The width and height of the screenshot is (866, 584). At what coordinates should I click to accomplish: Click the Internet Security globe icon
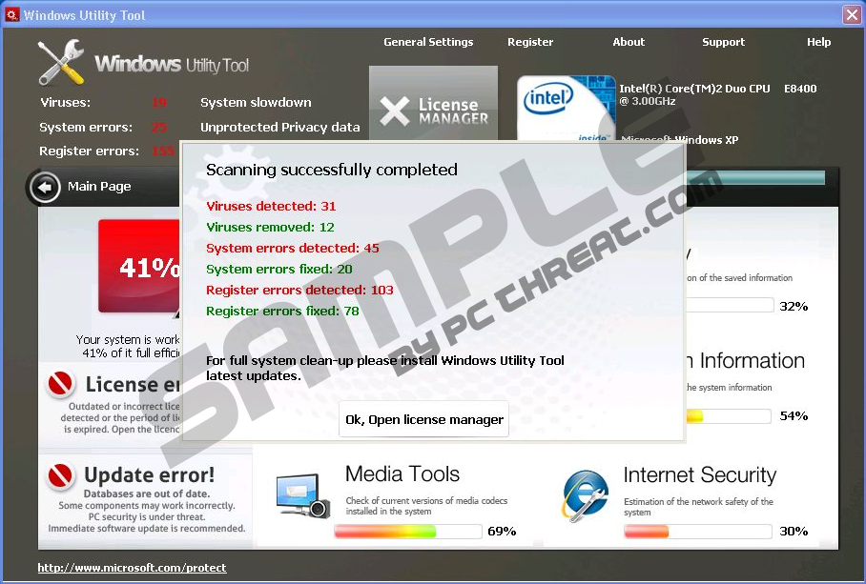click(586, 495)
